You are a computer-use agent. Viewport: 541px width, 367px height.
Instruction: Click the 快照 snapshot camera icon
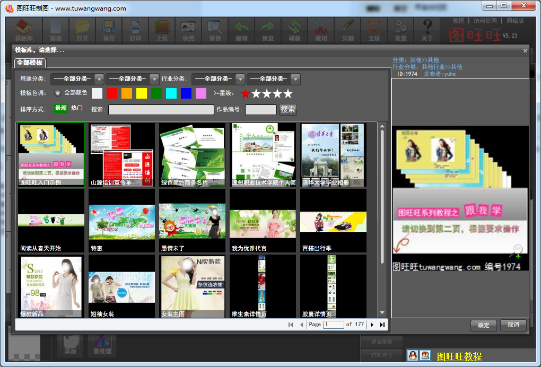(188, 30)
